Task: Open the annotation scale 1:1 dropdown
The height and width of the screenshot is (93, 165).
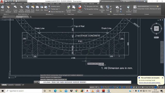Action: pyautogui.click(x=139, y=87)
